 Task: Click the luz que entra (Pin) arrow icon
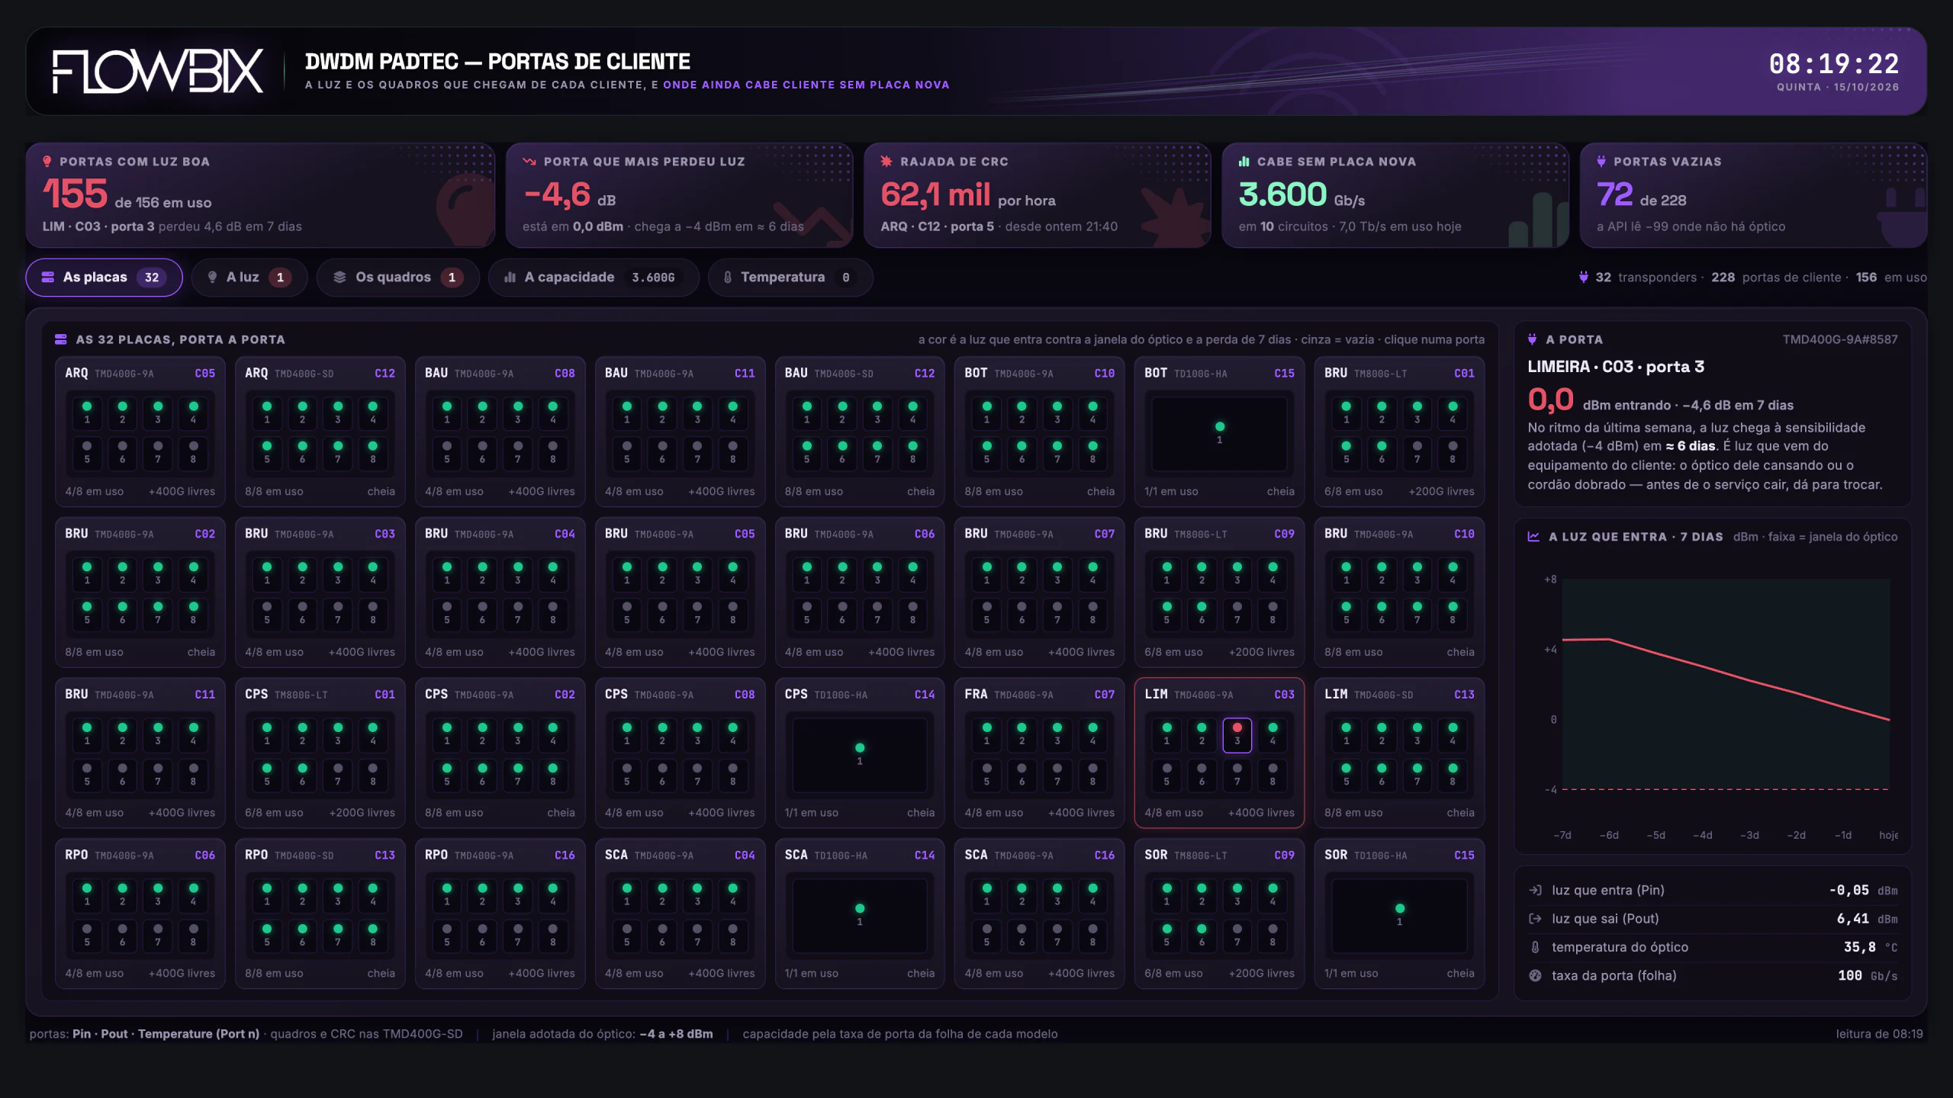point(1535,891)
